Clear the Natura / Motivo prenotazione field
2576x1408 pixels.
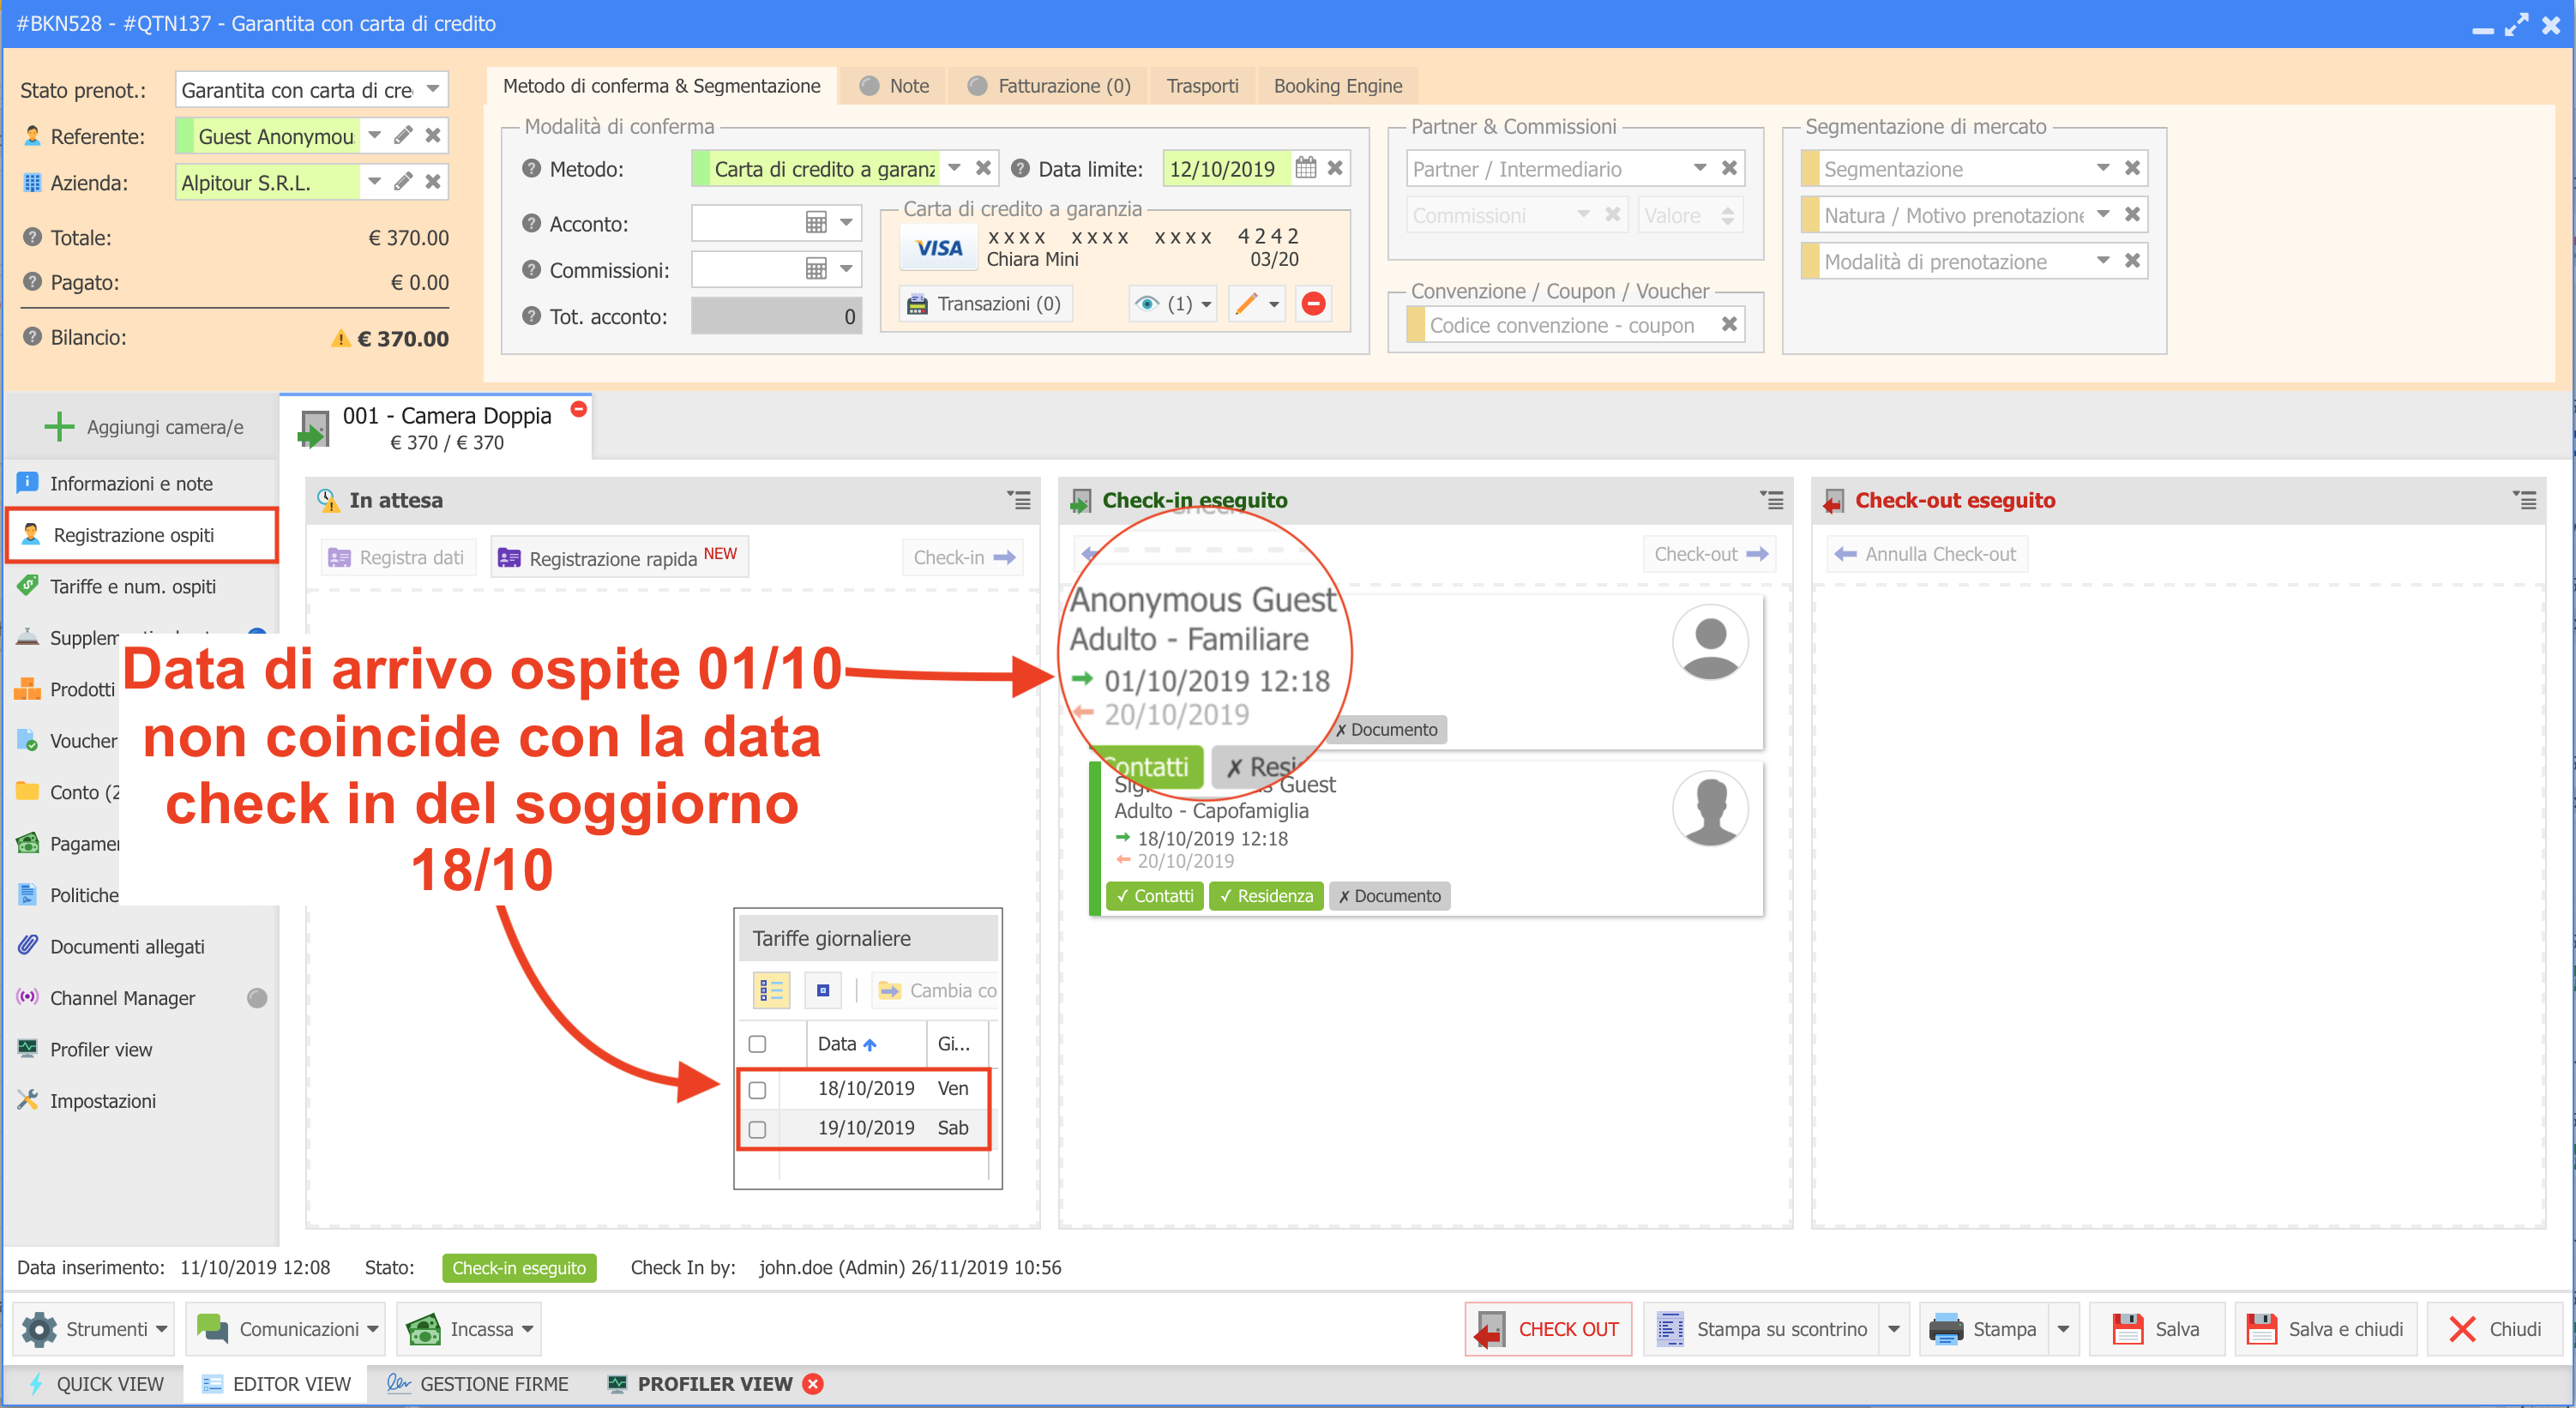coord(2132,214)
